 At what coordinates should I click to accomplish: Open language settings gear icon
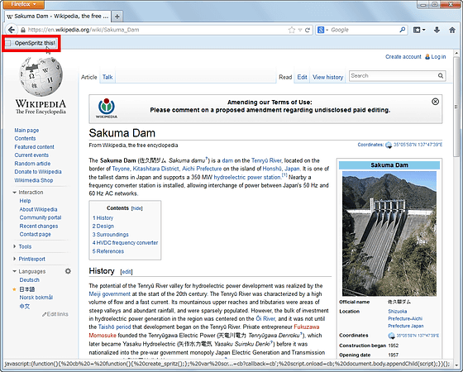pyautogui.click(x=68, y=271)
